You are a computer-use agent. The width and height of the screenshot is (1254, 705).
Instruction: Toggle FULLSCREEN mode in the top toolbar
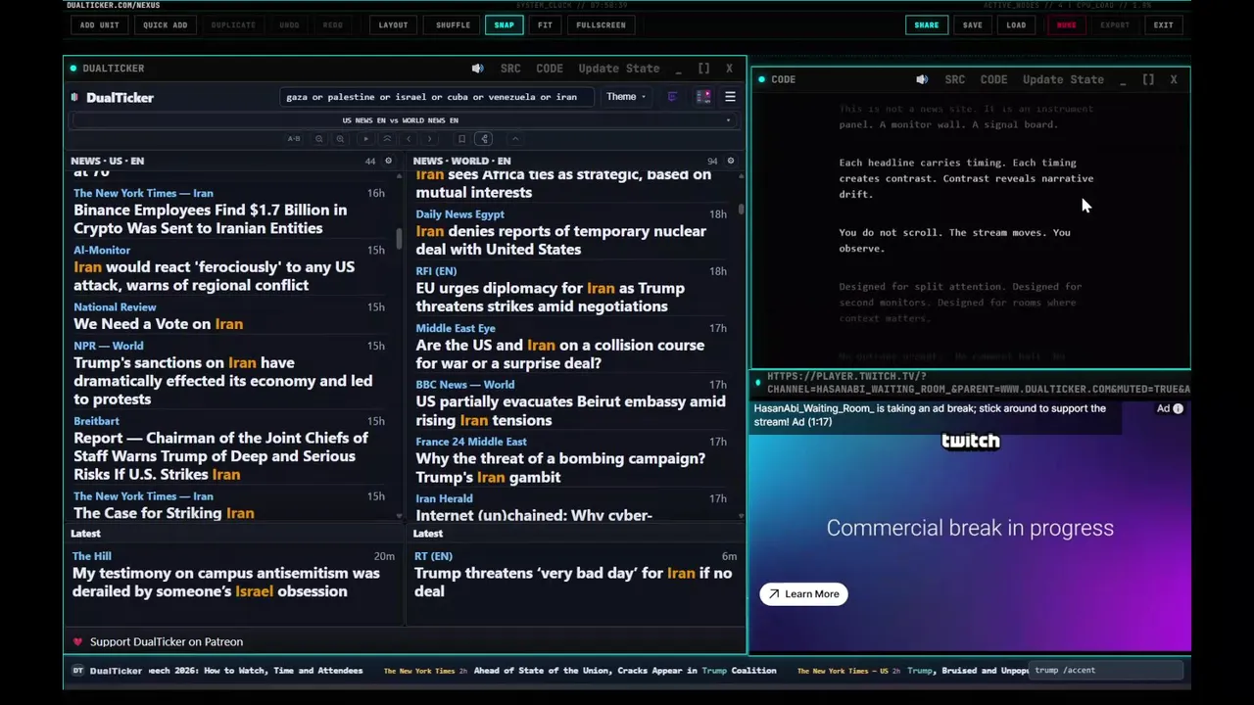click(x=601, y=25)
